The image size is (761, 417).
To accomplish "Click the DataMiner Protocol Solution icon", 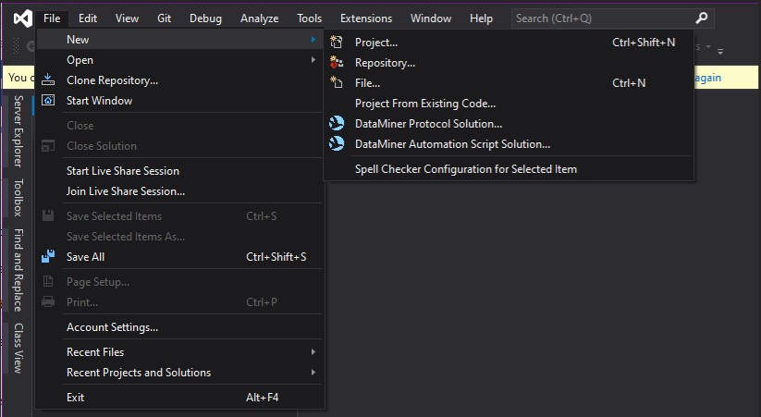I will [x=337, y=123].
